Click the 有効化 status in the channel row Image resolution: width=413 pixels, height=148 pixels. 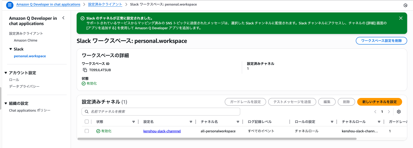(104, 131)
